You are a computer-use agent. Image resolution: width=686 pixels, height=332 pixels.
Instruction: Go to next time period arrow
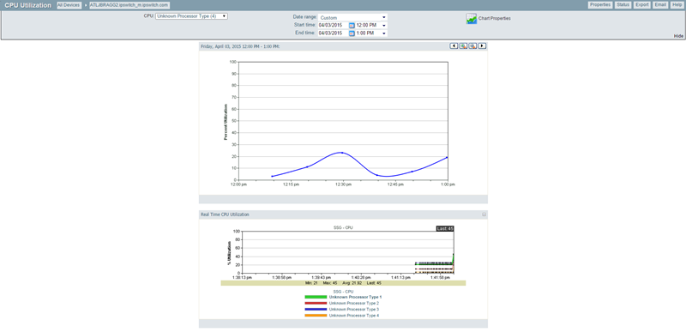click(482, 46)
